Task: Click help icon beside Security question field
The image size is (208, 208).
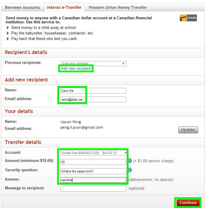Action: click(130, 170)
